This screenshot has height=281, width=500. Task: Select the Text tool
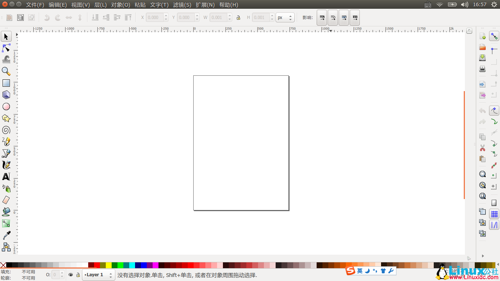point(6,177)
